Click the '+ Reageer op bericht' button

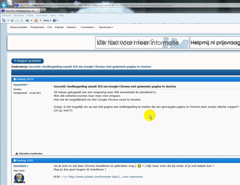[27, 61]
